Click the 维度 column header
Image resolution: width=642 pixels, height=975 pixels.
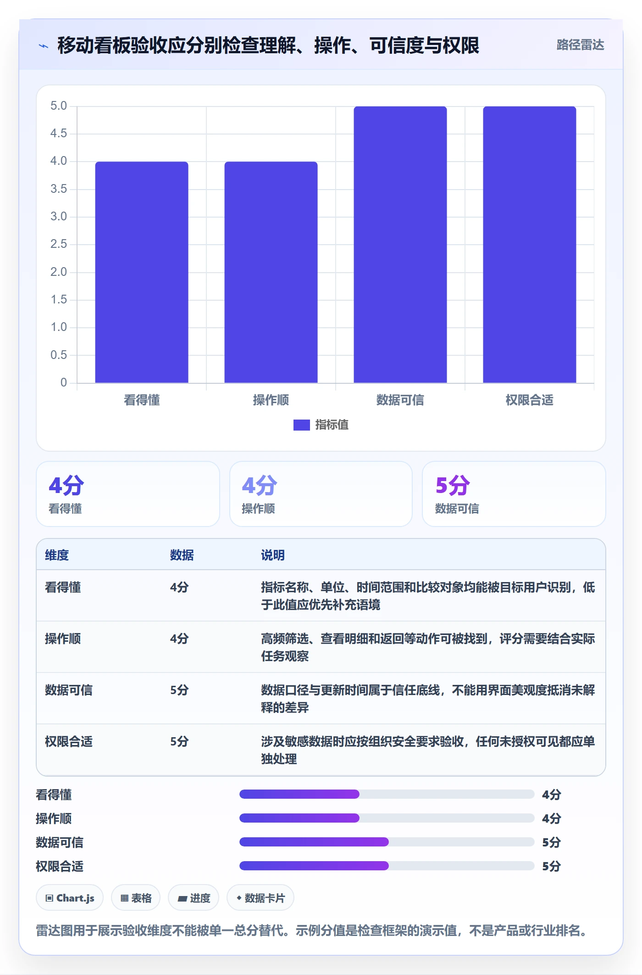(x=57, y=555)
